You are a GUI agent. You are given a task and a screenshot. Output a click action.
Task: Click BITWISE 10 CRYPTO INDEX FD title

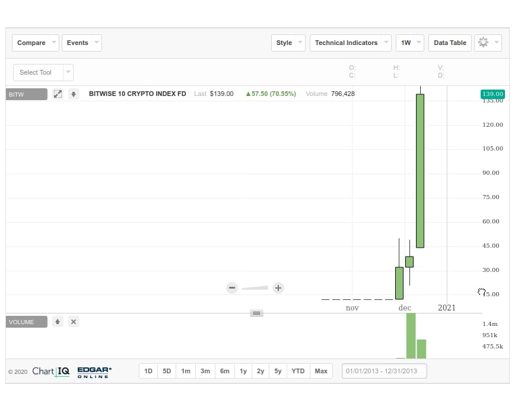click(138, 94)
